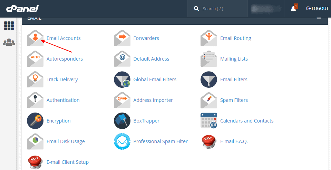View the Email Disk Usage link
The image size is (331, 170).
pyautogui.click(x=66, y=141)
